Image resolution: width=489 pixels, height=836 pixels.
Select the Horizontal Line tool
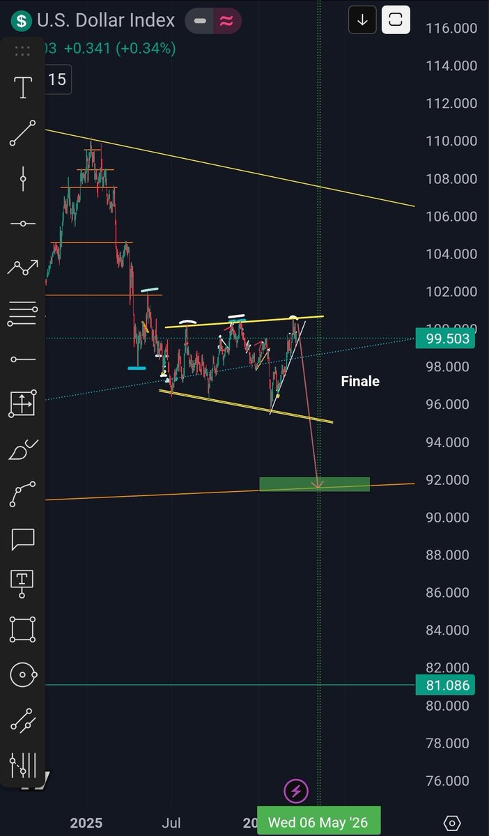[22, 224]
